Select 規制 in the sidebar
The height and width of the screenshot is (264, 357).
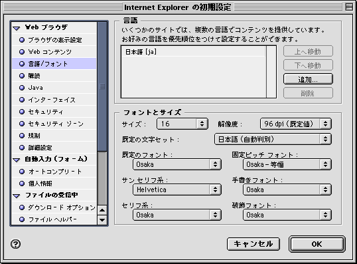pos(54,136)
